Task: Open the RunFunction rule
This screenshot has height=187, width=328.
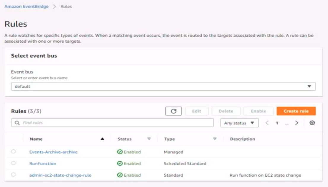Action: [x=43, y=163]
